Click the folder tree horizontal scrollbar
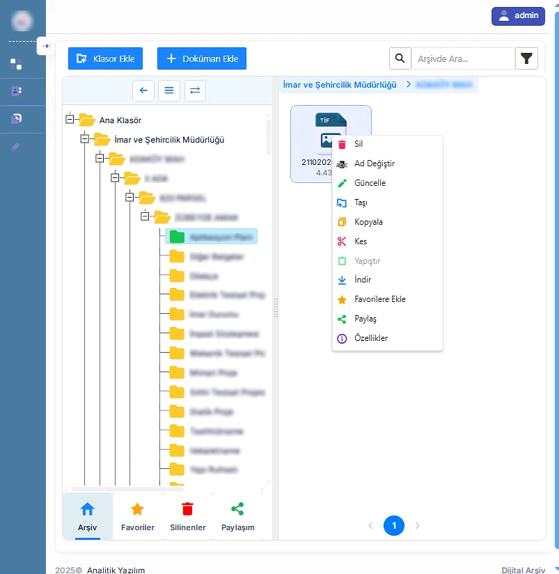 click(x=127, y=489)
